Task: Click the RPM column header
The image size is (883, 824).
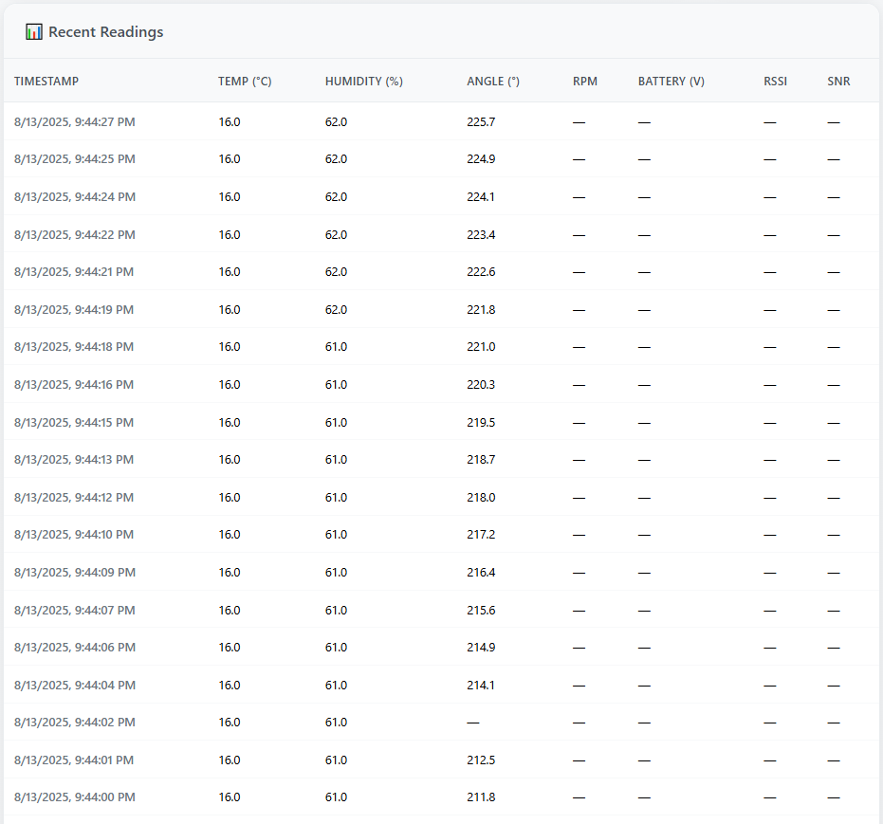Action: coord(585,82)
